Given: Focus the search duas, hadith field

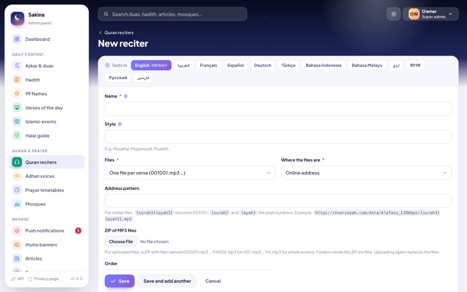Looking at the screenshot, I should [172, 14].
